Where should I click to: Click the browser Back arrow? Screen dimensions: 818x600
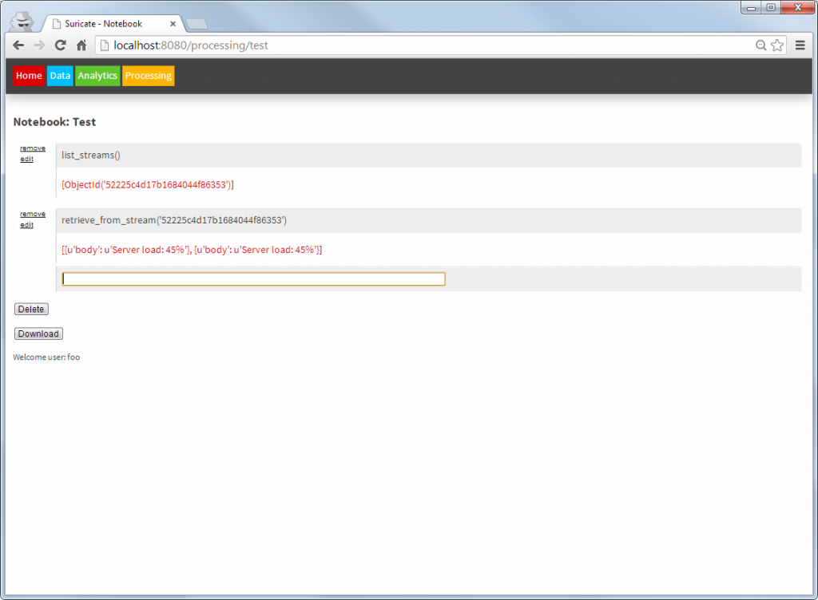click(x=18, y=45)
